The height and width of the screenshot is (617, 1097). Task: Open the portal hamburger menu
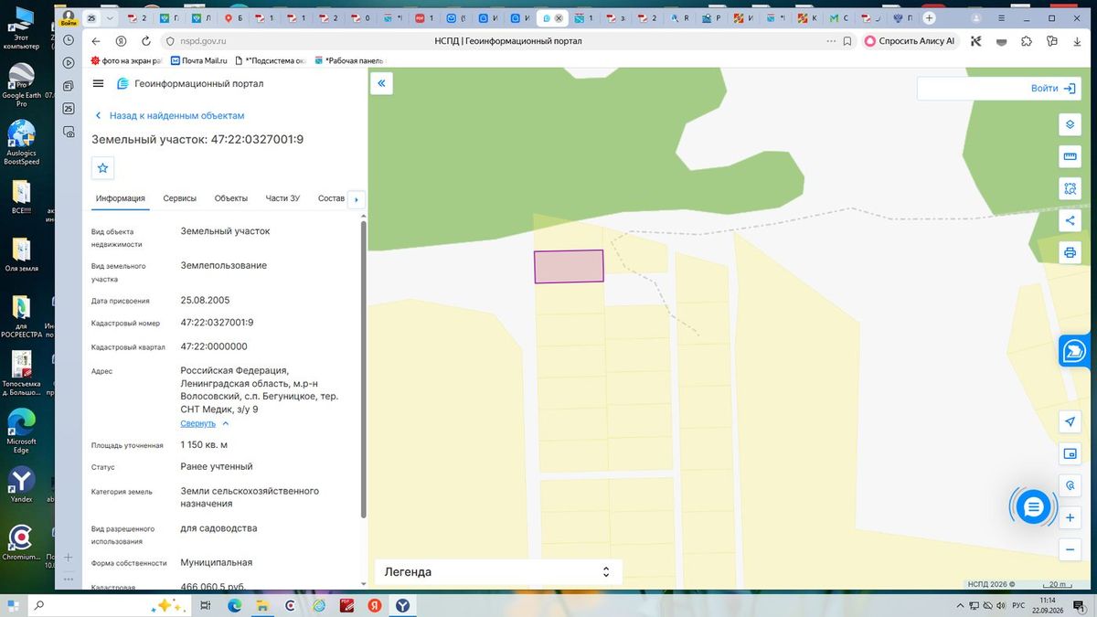tap(99, 83)
